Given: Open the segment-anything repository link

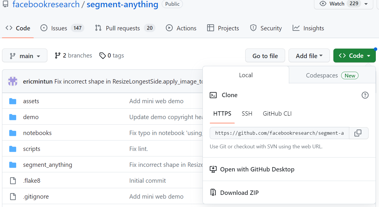Looking at the screenshot, I should pos(122,4).
